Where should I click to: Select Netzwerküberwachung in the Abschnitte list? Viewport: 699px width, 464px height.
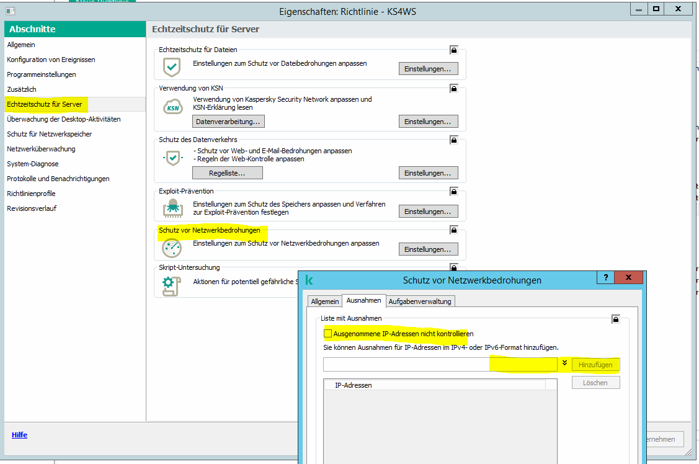point(41,149)
